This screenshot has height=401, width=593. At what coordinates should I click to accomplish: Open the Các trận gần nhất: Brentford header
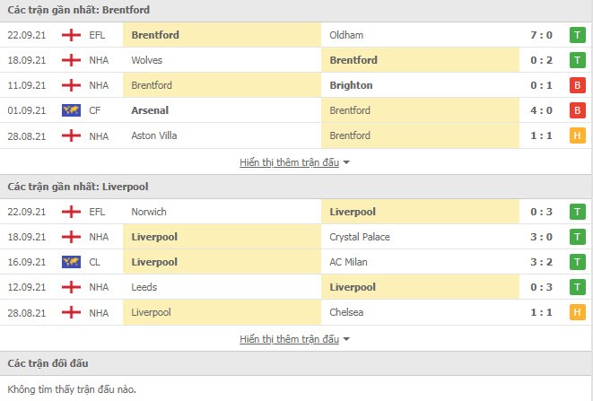point(79,10)
